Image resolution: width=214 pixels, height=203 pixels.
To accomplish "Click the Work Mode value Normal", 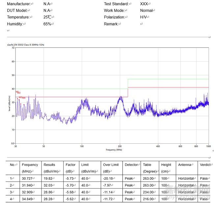I will 146,11.
